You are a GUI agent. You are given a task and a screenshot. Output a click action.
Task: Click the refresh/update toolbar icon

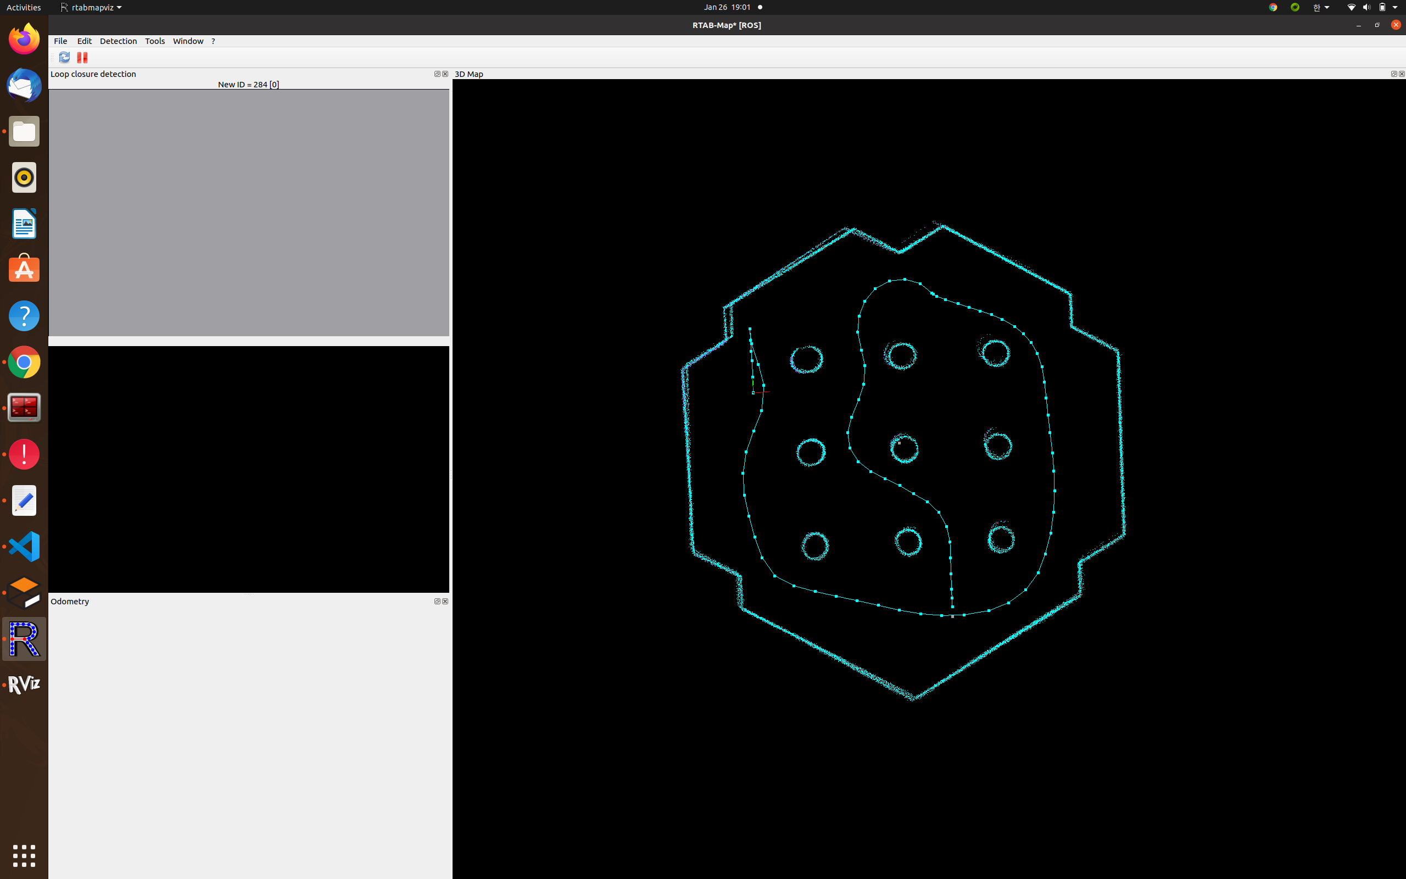click(64, 57)
